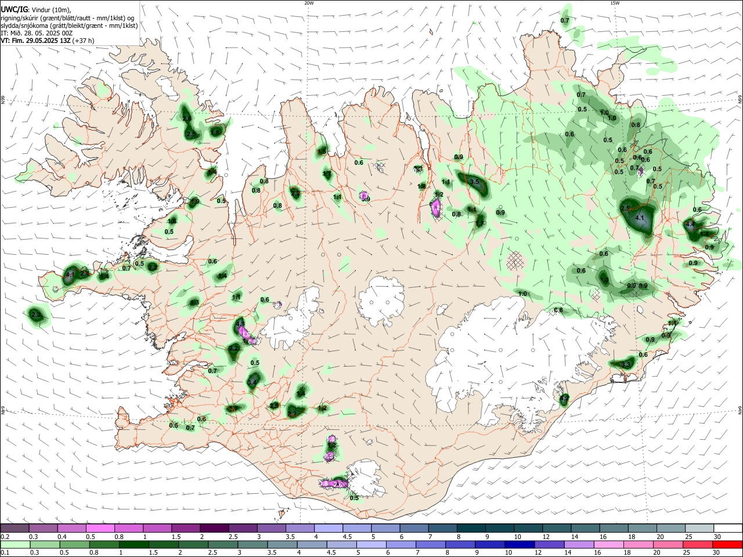The height and width of the screenshot is (557, 743).
Task: Click the white 30 swatch in upper legend row
Action: click(x=728, y=528)
